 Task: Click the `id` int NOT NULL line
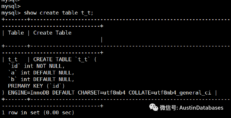(36, 66)
